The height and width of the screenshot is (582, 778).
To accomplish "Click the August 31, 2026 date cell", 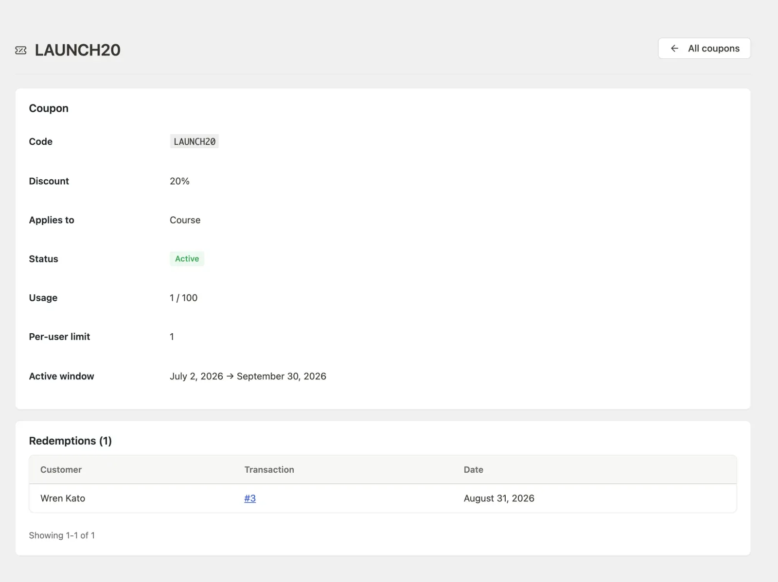I will click(499, 498).
